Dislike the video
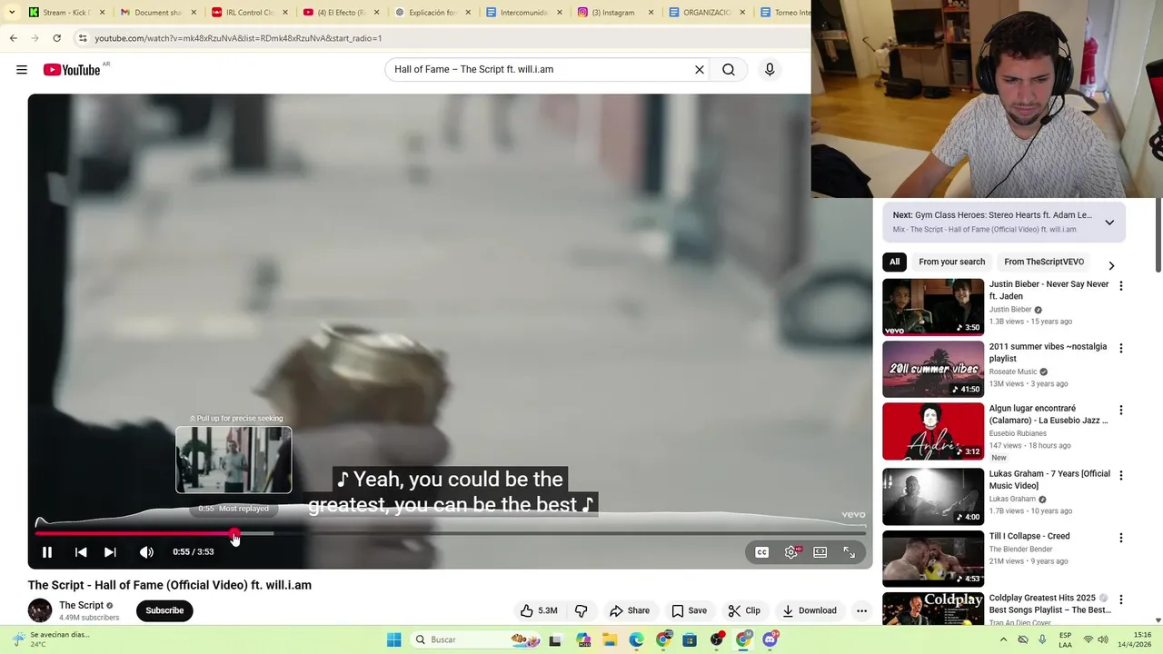 point(581,610)
